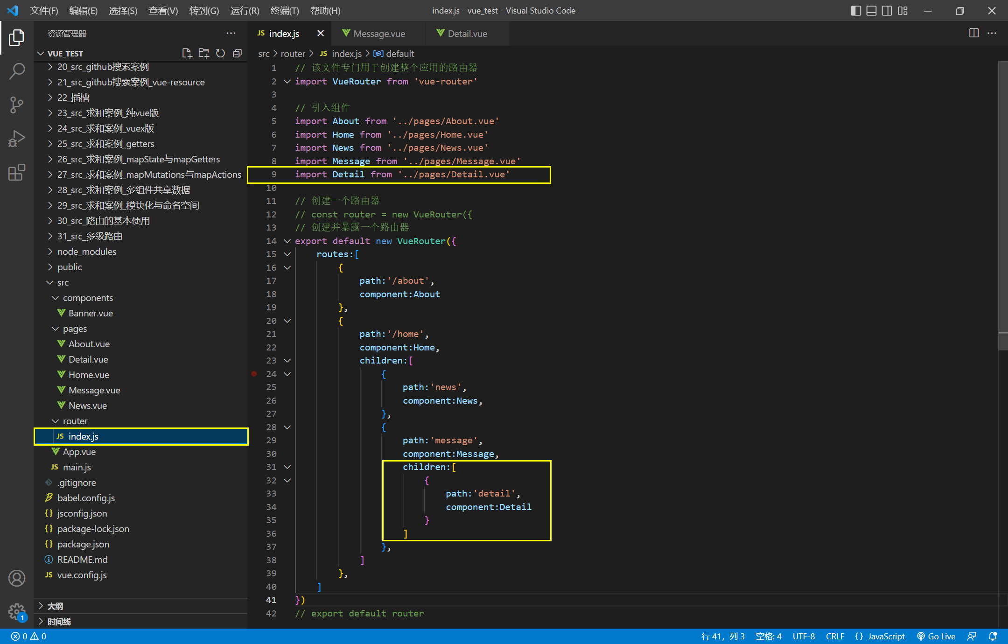Open vue.config.js in the file tree
The width and height of the screenshot is (1008, 644).
[82, 575]
